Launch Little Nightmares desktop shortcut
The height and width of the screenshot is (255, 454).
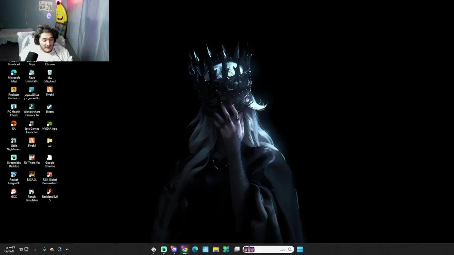pyautogui.click(x=14, y=144)
